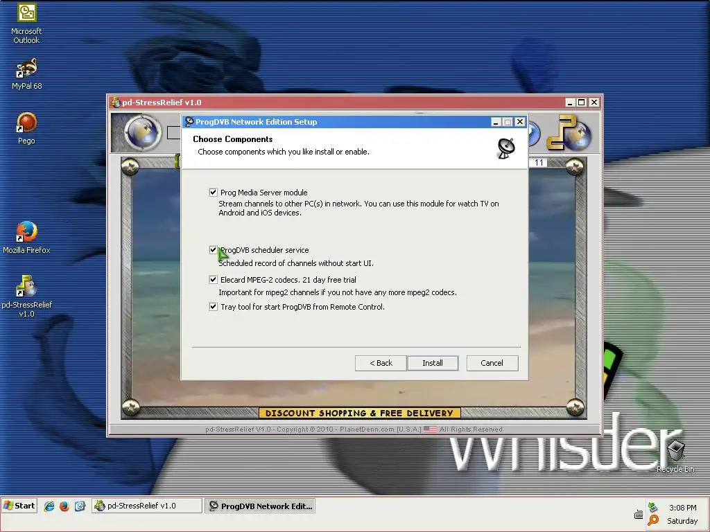
Task: Launch Firefox from quick launch bar
Action: point(64,506)
